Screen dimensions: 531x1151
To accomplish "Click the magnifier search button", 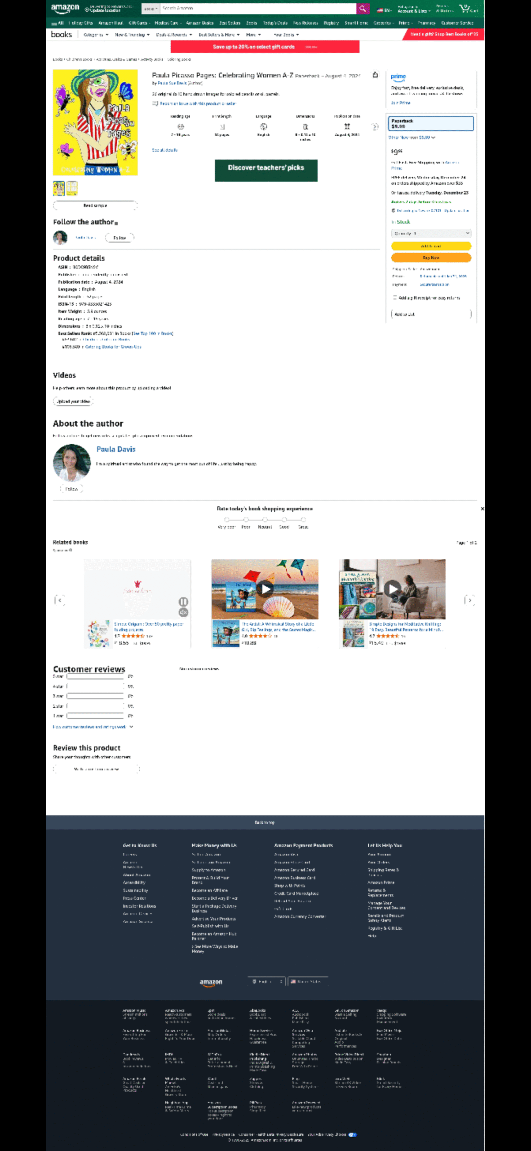I will point(363,9).
